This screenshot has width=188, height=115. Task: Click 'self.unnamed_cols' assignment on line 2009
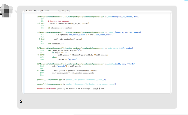click(73, 73)
